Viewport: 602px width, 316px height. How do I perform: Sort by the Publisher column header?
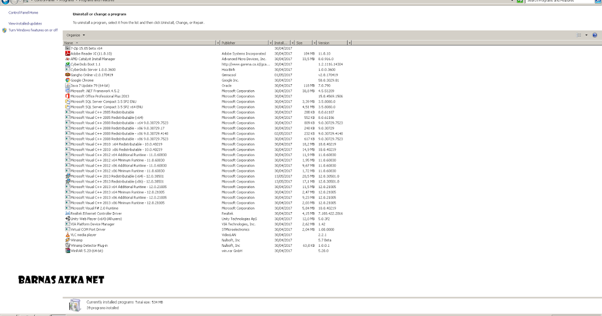pos(245,43)
